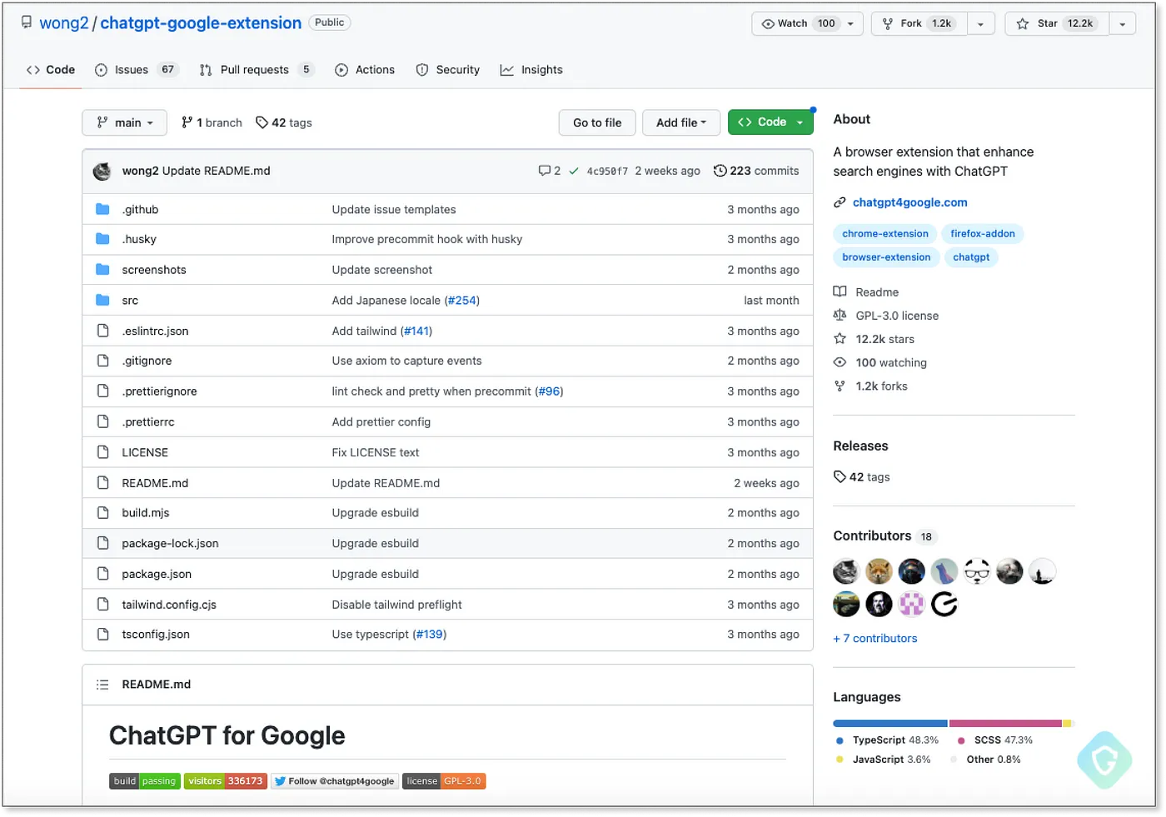Open the .github folder icon
The image size is (1166, 817).
102,209
